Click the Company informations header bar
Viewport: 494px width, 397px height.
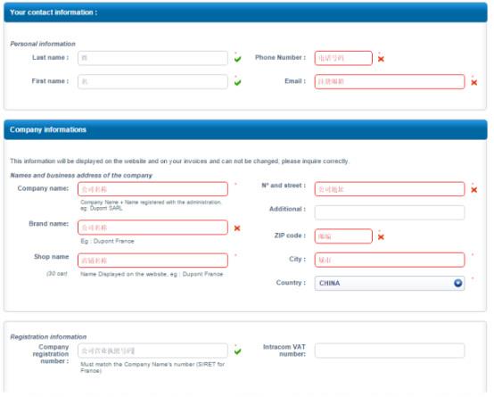coord(245,129)
